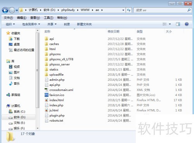
Task: Toggle the preview pane icon
Action: pos(178,24)
